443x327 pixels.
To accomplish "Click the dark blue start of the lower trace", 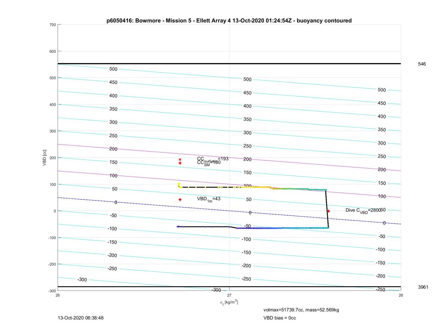I will coord(179,226).
